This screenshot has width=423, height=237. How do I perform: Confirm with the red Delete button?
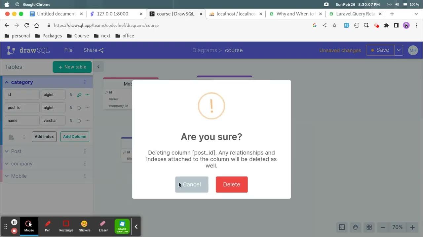231,184
